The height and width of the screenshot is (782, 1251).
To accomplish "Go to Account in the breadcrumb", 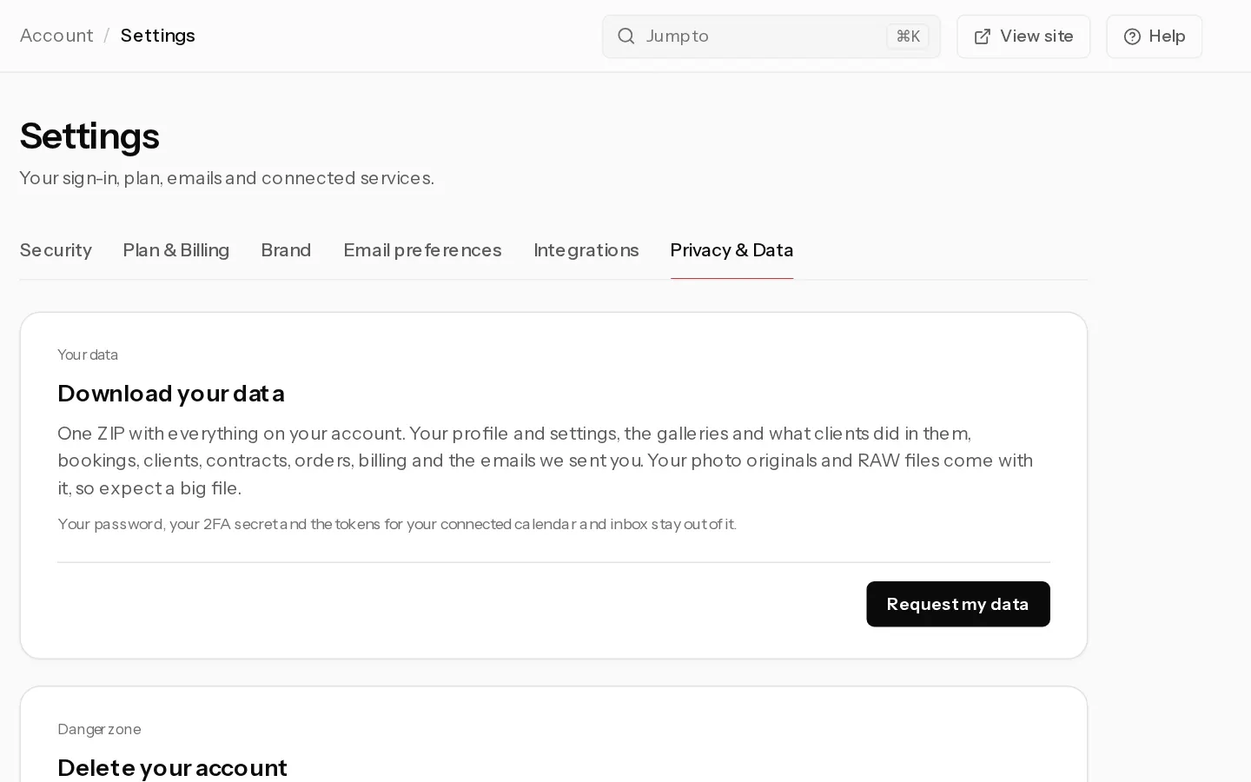I will click(56, 36).
